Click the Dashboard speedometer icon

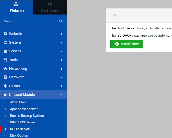coord(50,5)
